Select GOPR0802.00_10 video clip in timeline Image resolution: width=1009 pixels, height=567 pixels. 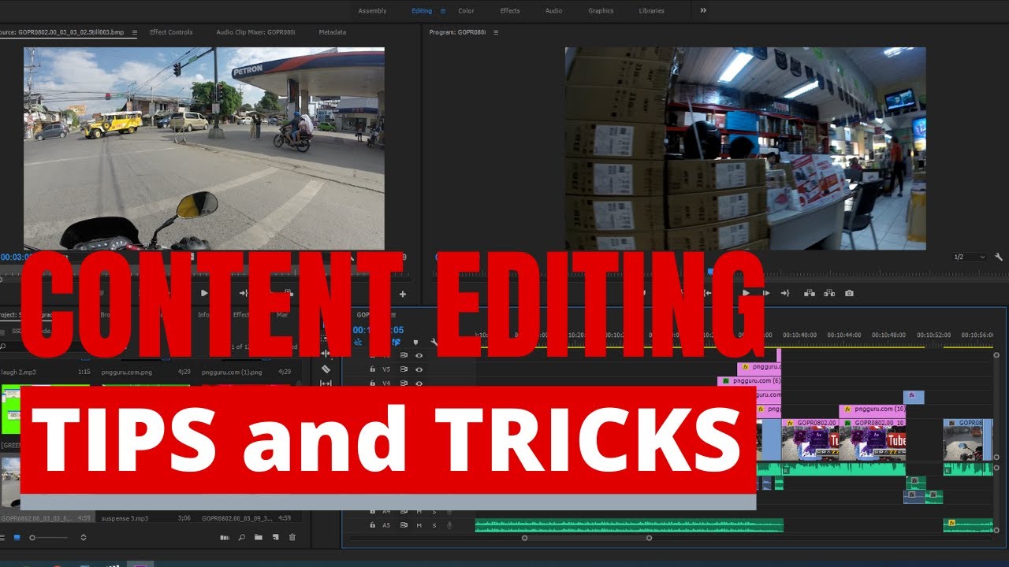click(873, 439)
